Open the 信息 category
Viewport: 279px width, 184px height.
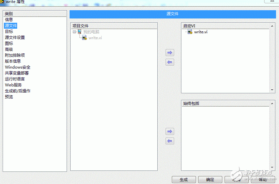(9, 19)
